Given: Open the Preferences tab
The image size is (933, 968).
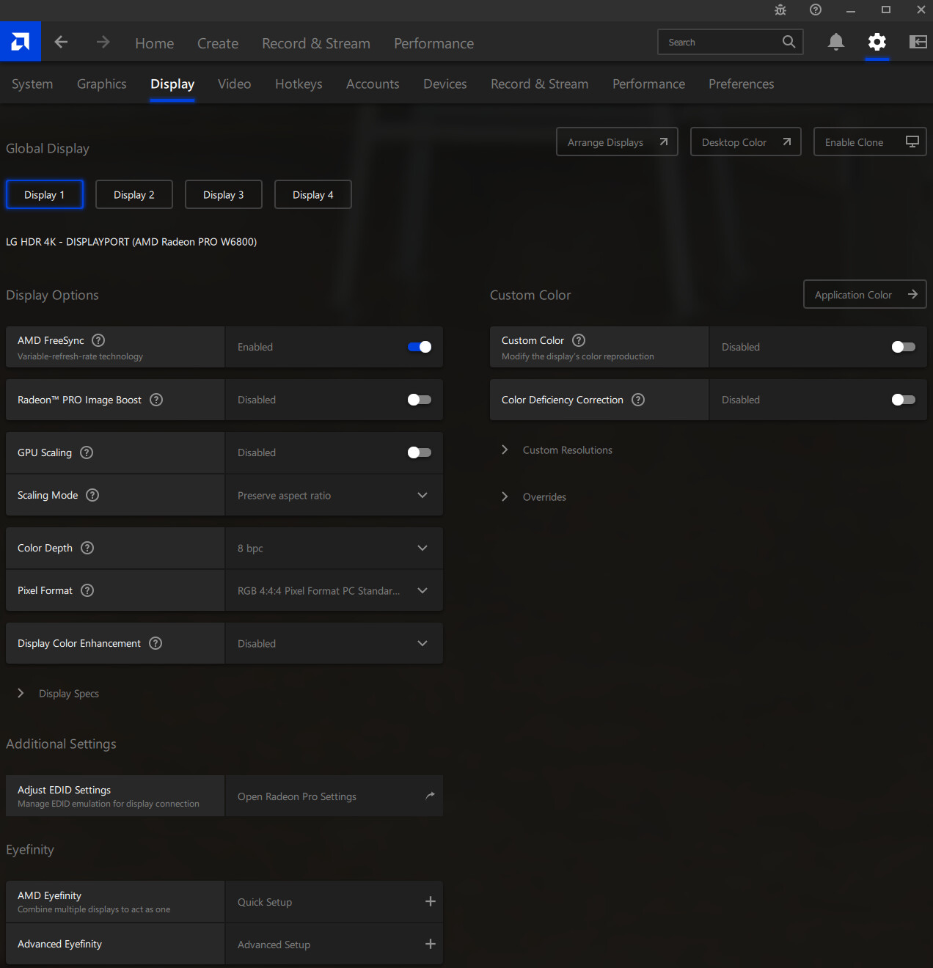Looking at the screenshot, I should [742, 84].
